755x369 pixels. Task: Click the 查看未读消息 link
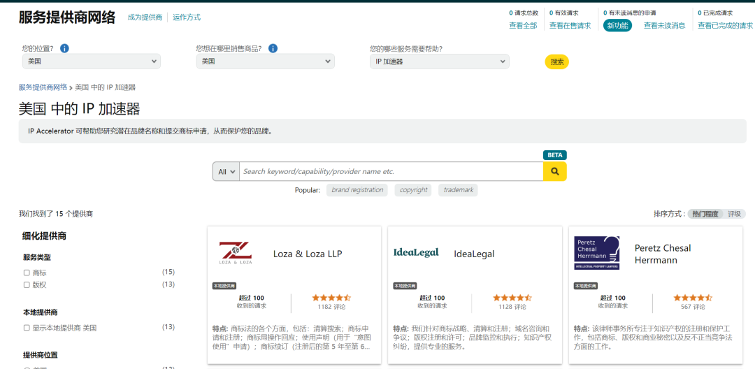pos(665,25)
